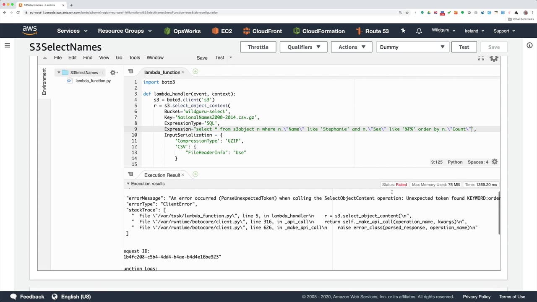
Task: Open the AWS notifications bell
Action: coord(419,31)
